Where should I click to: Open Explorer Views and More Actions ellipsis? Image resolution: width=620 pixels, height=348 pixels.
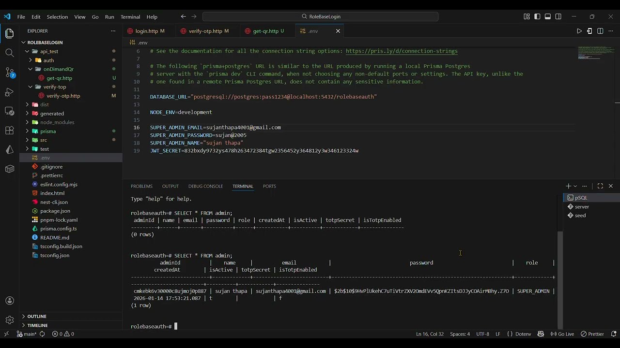113,31
